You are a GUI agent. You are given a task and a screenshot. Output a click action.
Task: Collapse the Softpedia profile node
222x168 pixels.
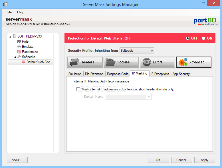click(15, 57)
